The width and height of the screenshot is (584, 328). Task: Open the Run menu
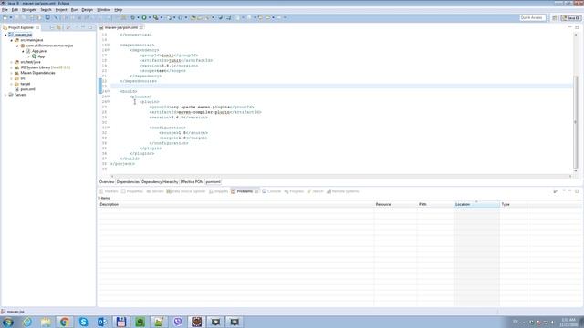tap(75, 10)
